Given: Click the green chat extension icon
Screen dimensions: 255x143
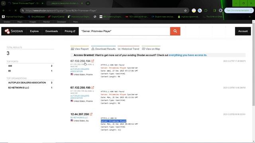Looking at the screenshot, I should tap(206, 11).
